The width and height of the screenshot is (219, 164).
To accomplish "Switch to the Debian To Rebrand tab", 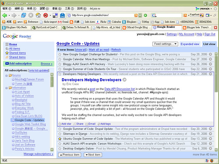I will 77,28.
